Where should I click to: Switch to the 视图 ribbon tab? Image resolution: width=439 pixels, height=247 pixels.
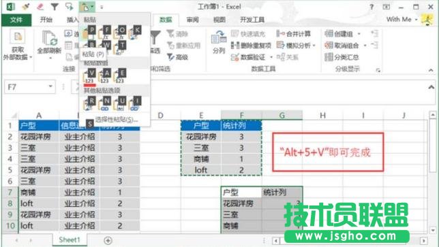[x=219, y=20]
